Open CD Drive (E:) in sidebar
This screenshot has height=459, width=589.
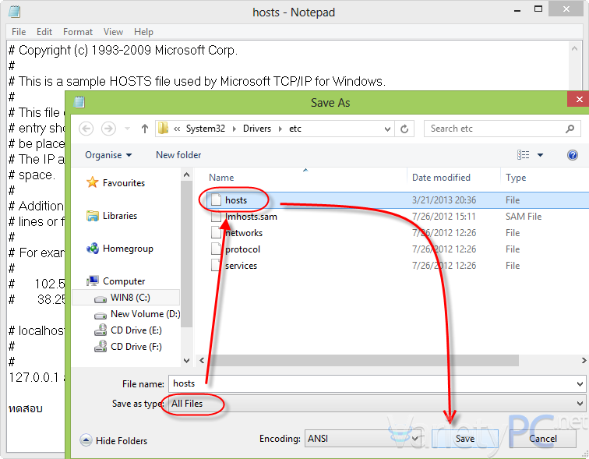(136, 330)
